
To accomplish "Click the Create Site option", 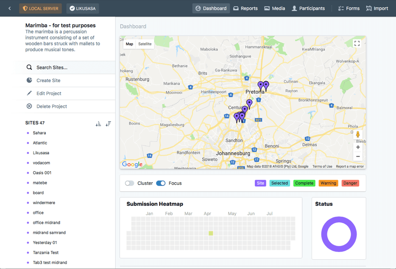I will pos(48,80).
